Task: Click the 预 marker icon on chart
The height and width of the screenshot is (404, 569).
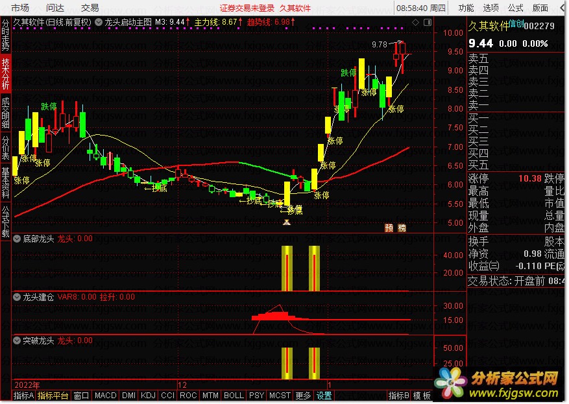Action: coord(389,228)
